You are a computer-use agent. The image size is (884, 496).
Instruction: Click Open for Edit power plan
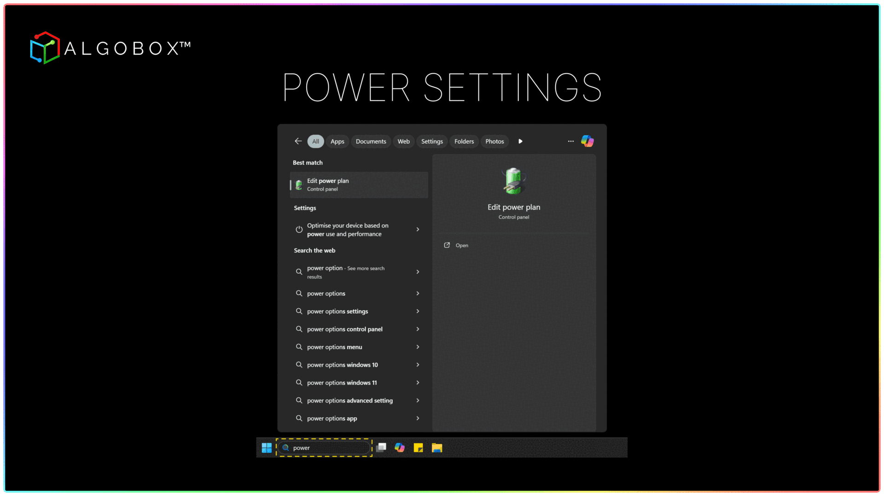click(x=461, y=245)
